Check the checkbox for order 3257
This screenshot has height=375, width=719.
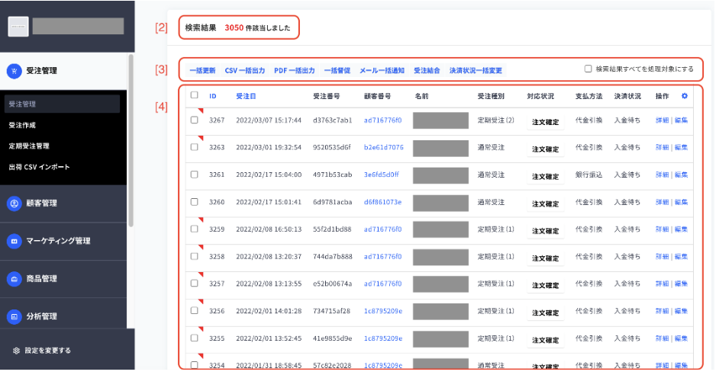(x=195, y=284)
